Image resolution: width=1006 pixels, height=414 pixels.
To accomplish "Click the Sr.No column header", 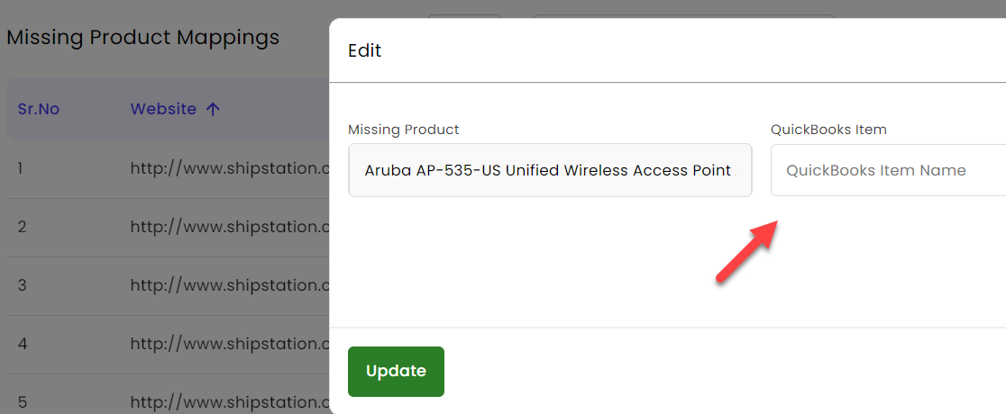I will 39,109.
